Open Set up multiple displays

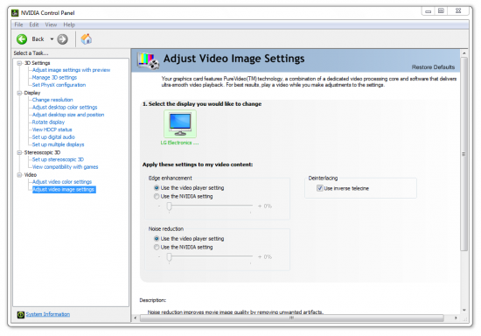point(58,144)
